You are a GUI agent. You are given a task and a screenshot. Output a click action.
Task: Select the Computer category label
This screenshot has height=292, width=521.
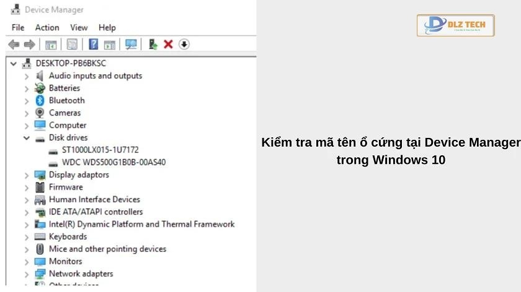pyautogui.click(x=68, y=126)
